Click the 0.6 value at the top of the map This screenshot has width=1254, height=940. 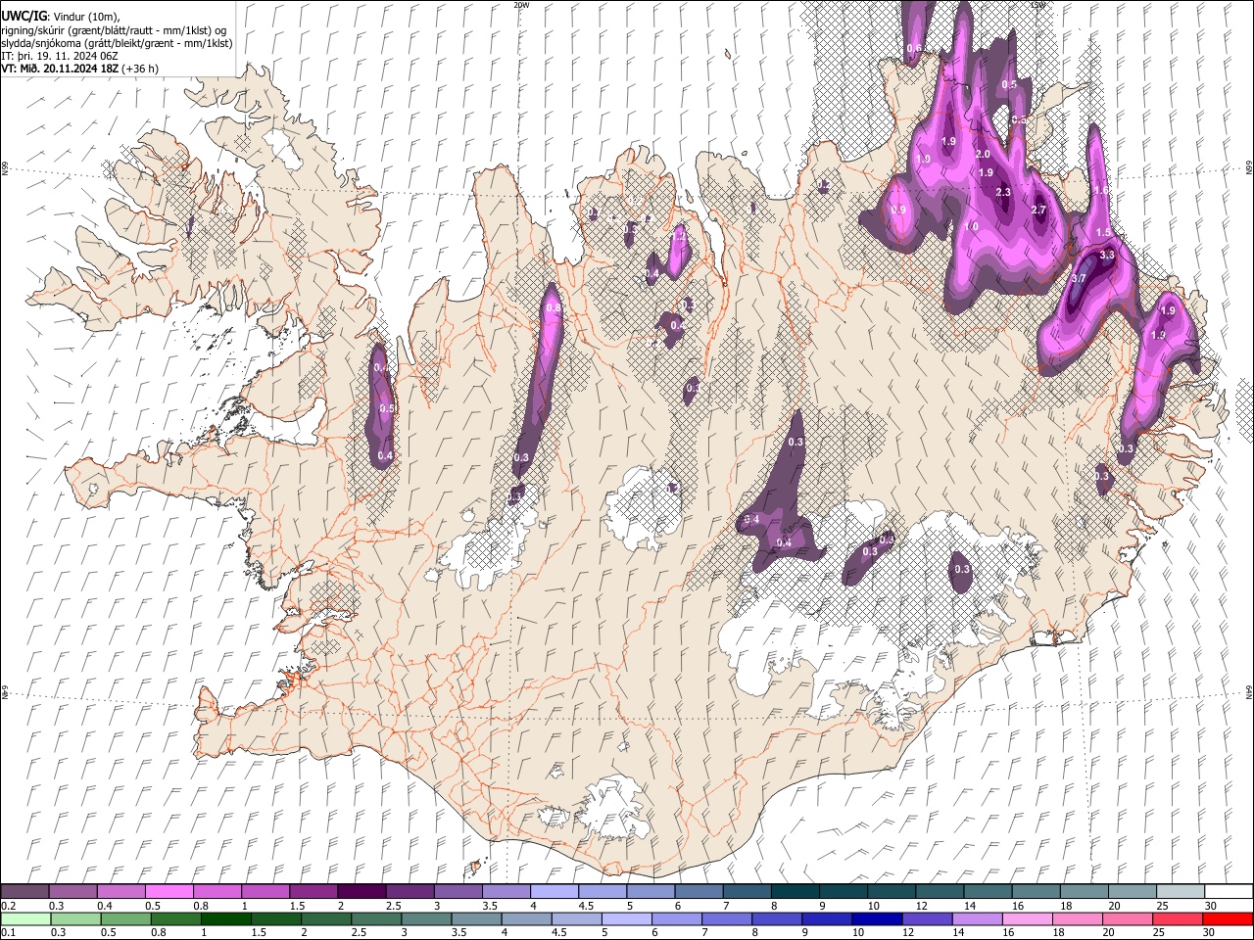click(x=915, y=48)
